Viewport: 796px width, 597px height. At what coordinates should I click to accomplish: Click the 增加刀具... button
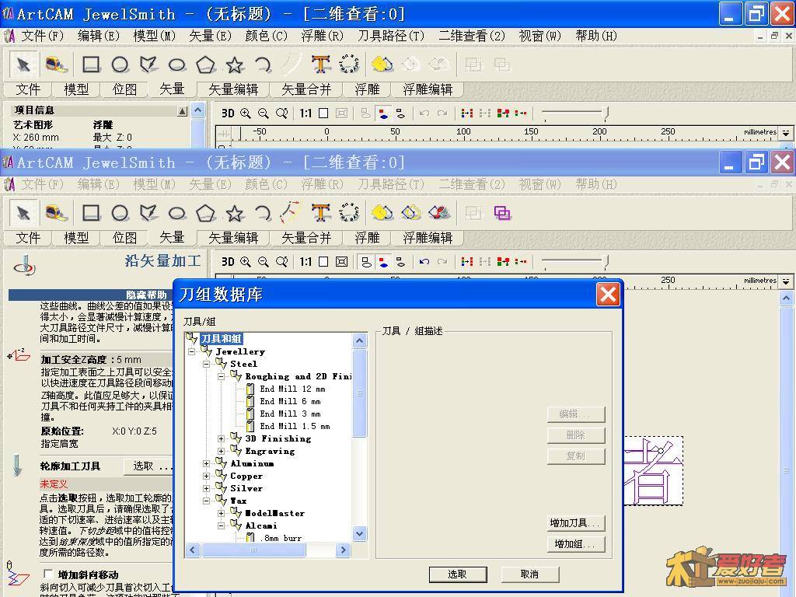click(x=576, y=523)
